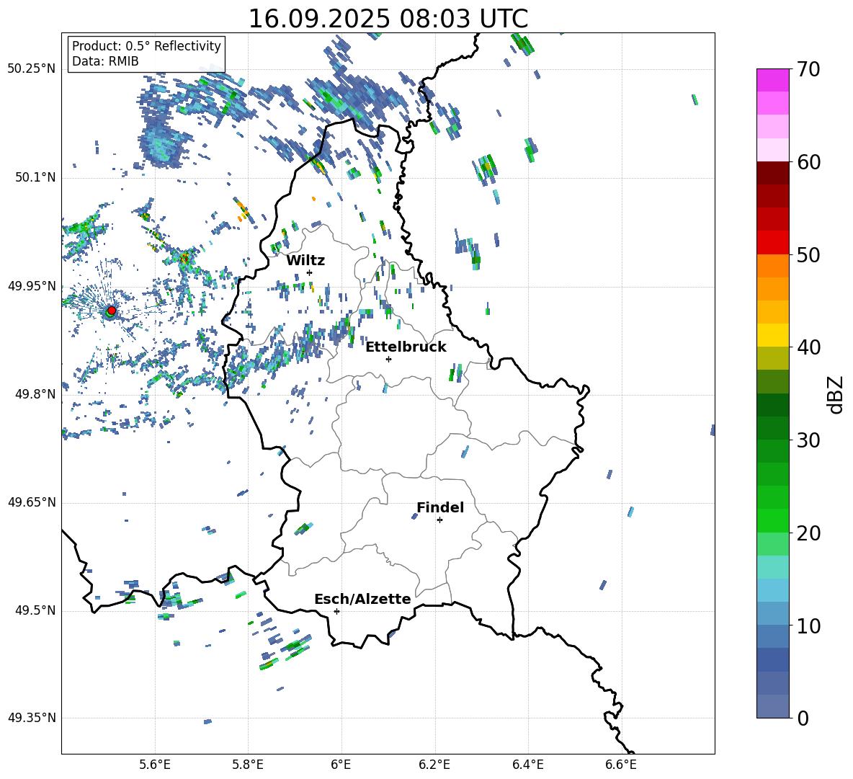Click the colorbar tick label 10
The width and height of the screenshot is (853, 779).
tap(808, 627)
